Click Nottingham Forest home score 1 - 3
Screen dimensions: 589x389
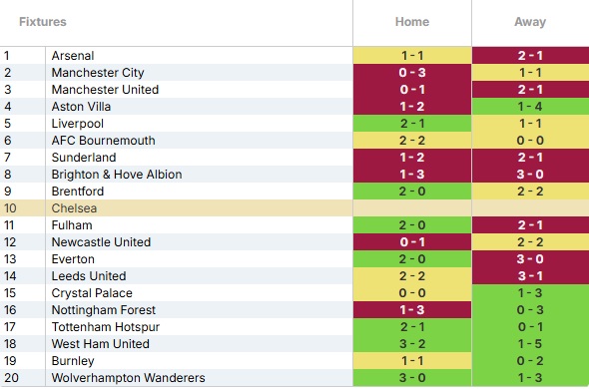pos(412,310)
